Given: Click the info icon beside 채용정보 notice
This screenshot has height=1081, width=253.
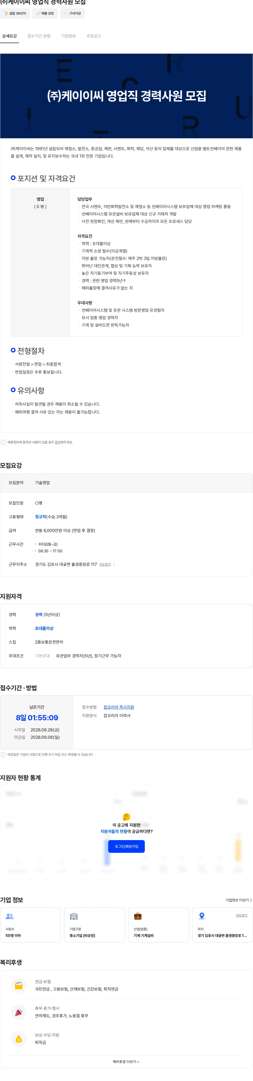Looking at the screenshot, I should [3, 442].
